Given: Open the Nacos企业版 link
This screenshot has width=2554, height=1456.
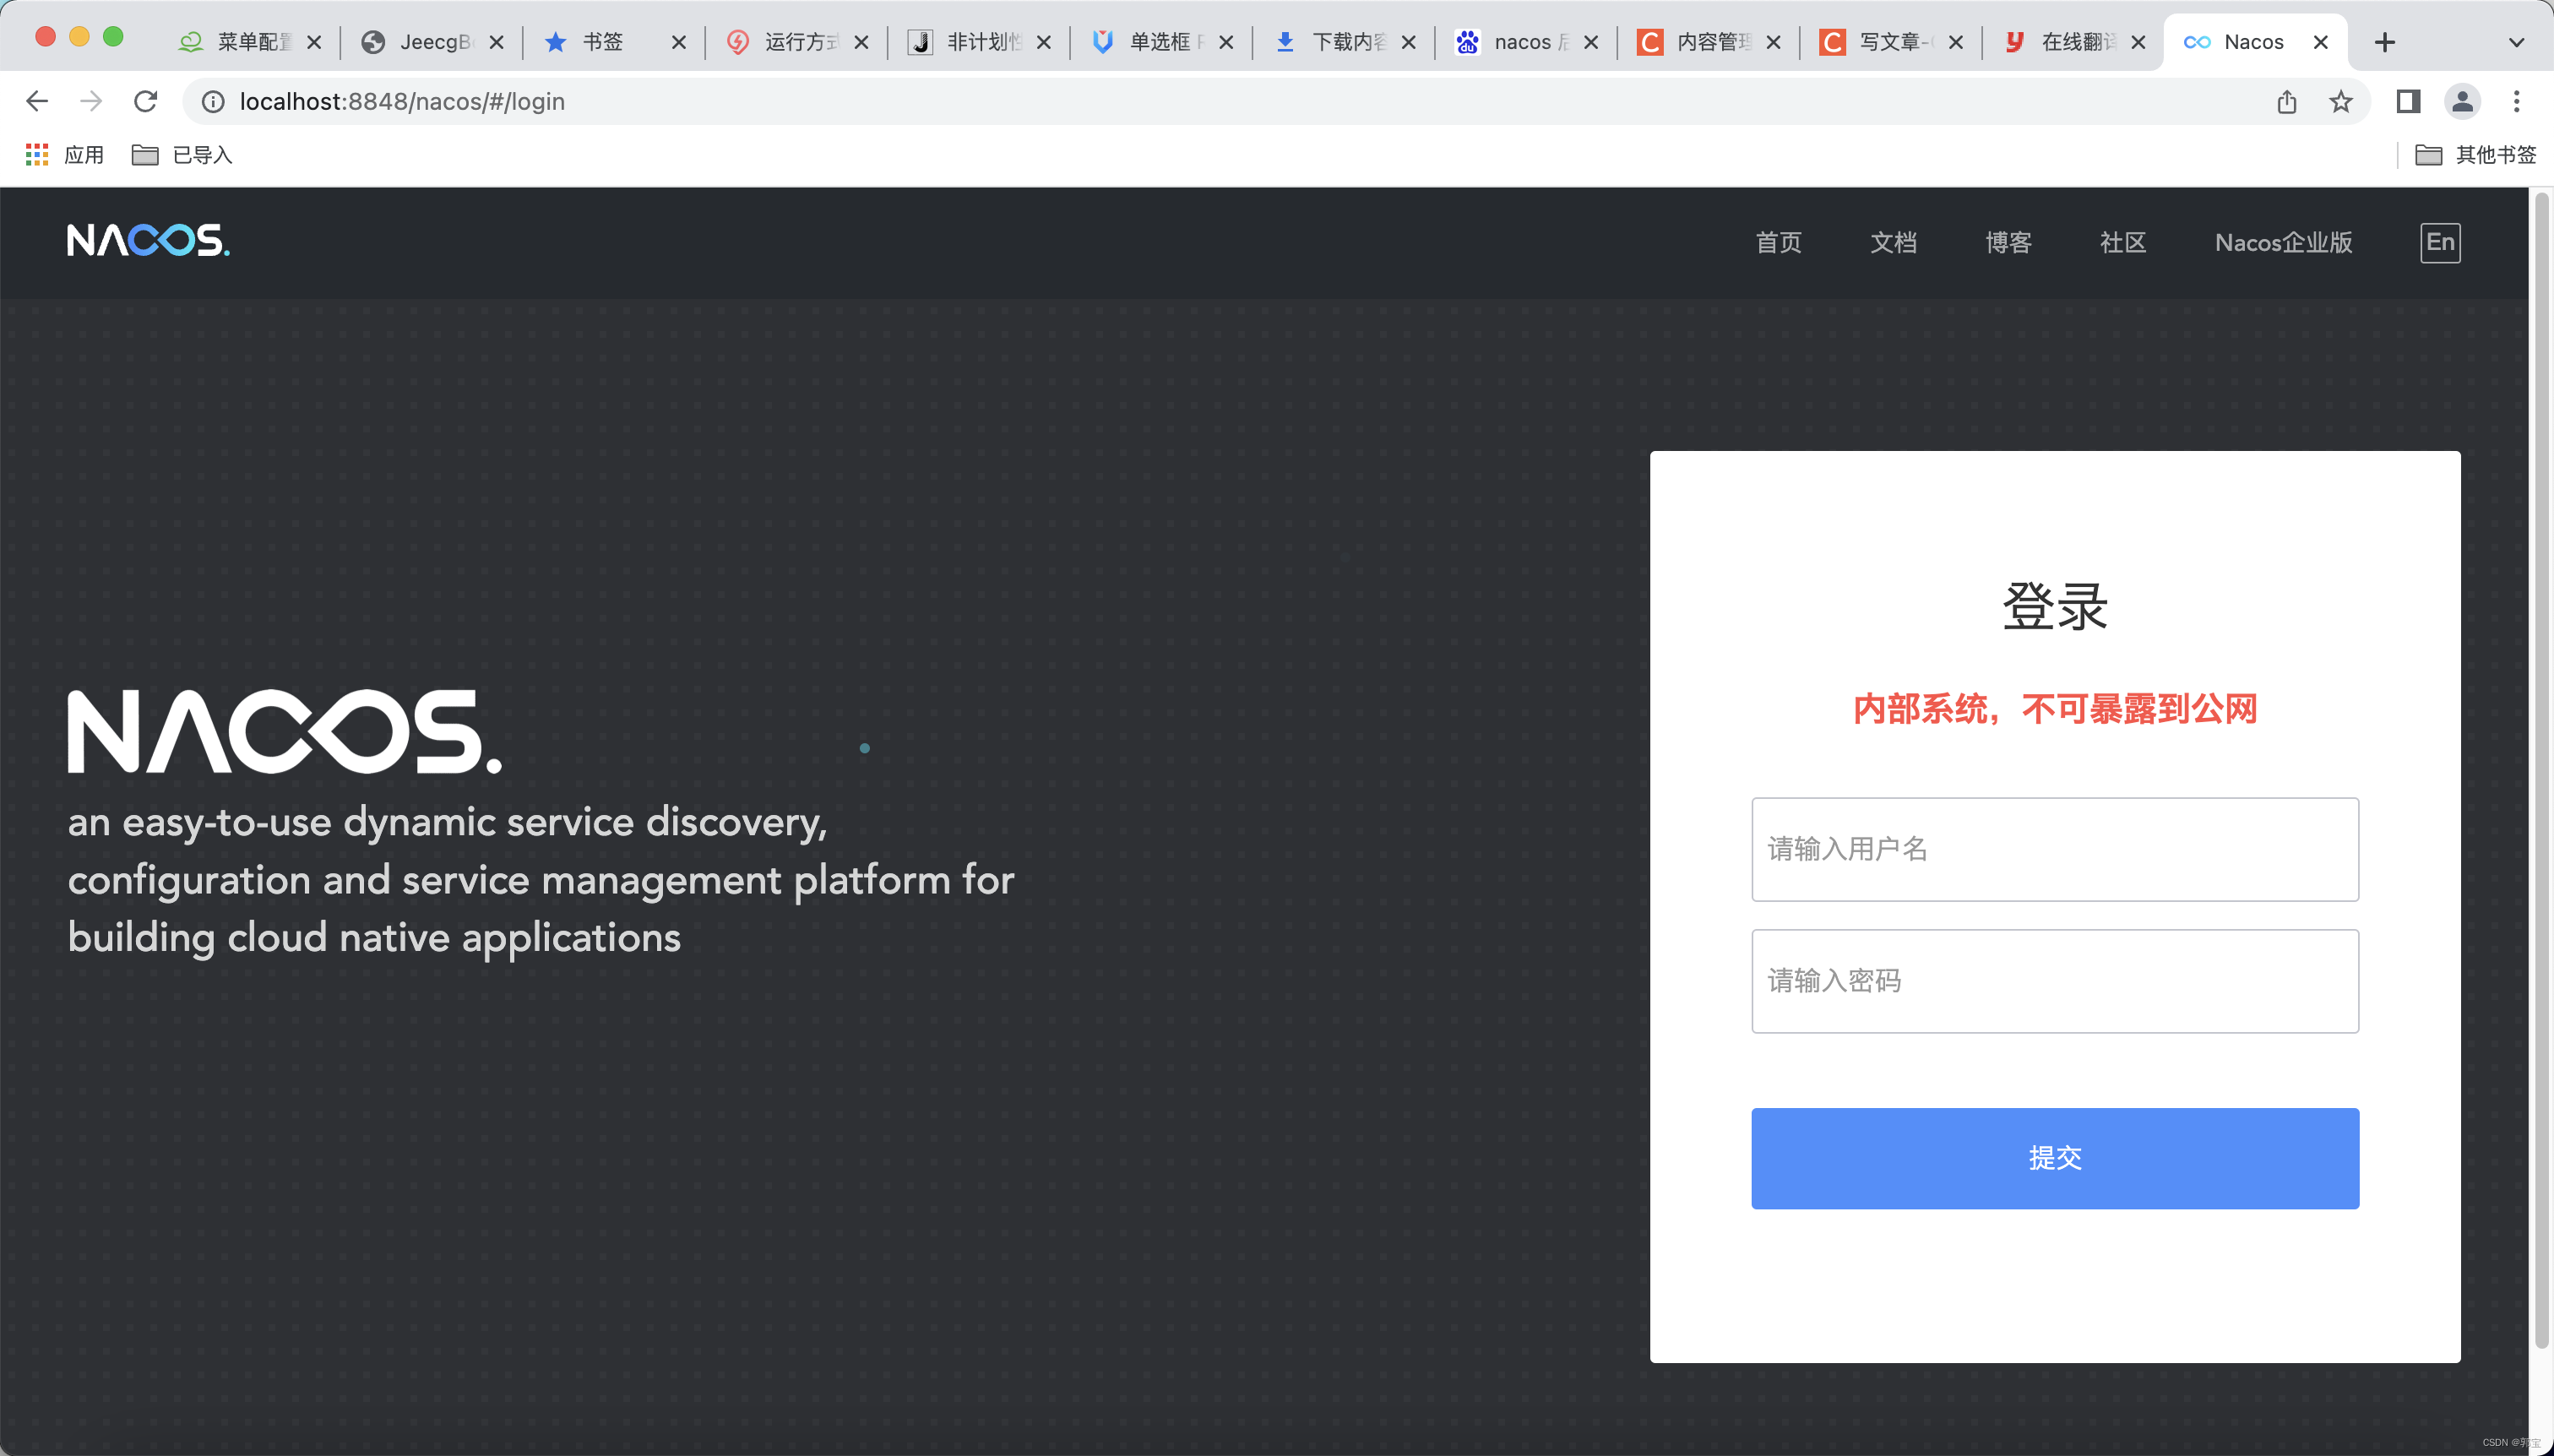Looking at the screenshot, I should [2283, 242].
